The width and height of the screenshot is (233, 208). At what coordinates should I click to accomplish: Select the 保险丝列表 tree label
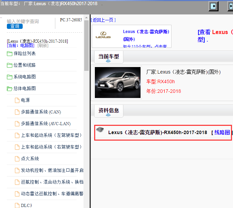(x=25, y=54)
